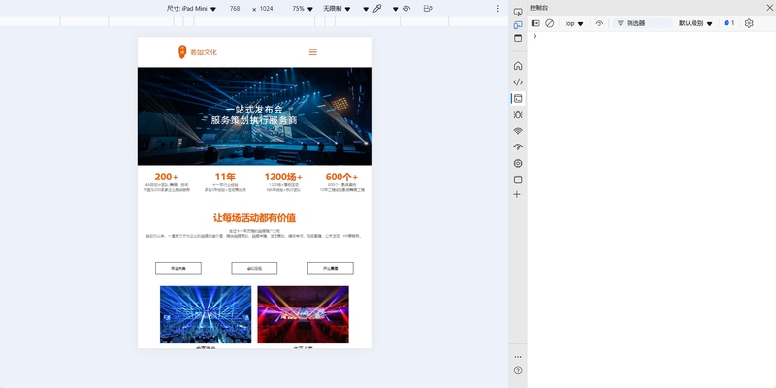Click the 控制台 panel title

point(539,8)
